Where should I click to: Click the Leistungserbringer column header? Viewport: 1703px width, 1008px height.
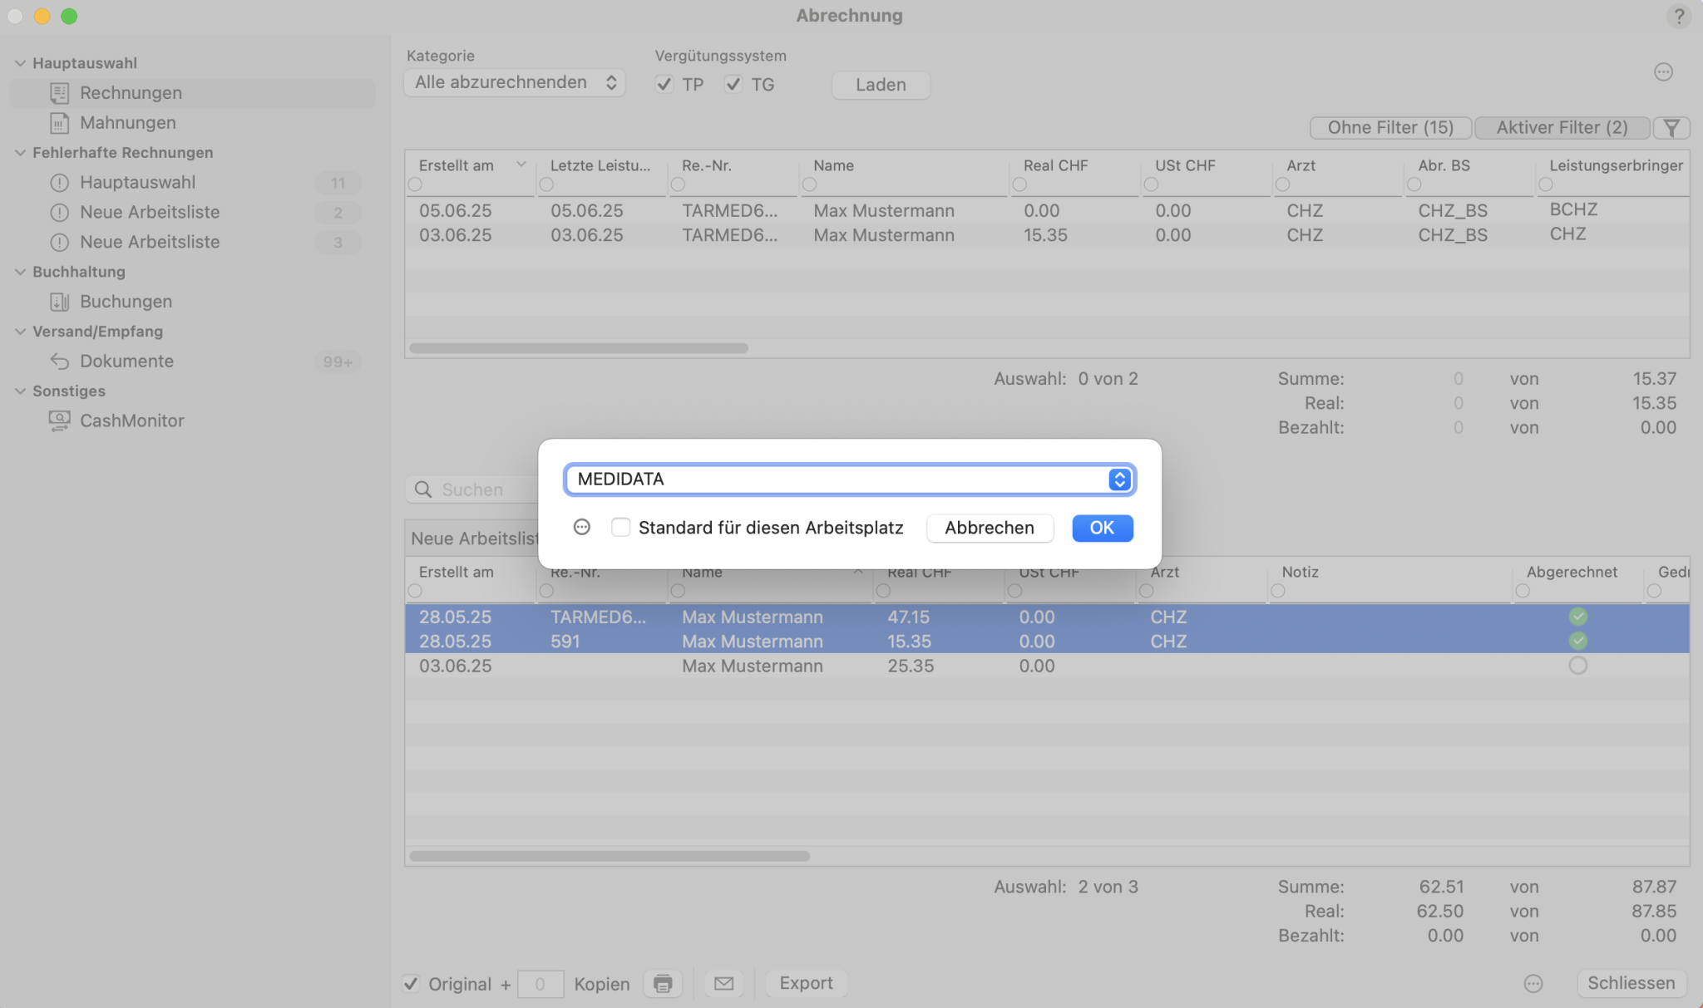click(x=1616, y=165)
